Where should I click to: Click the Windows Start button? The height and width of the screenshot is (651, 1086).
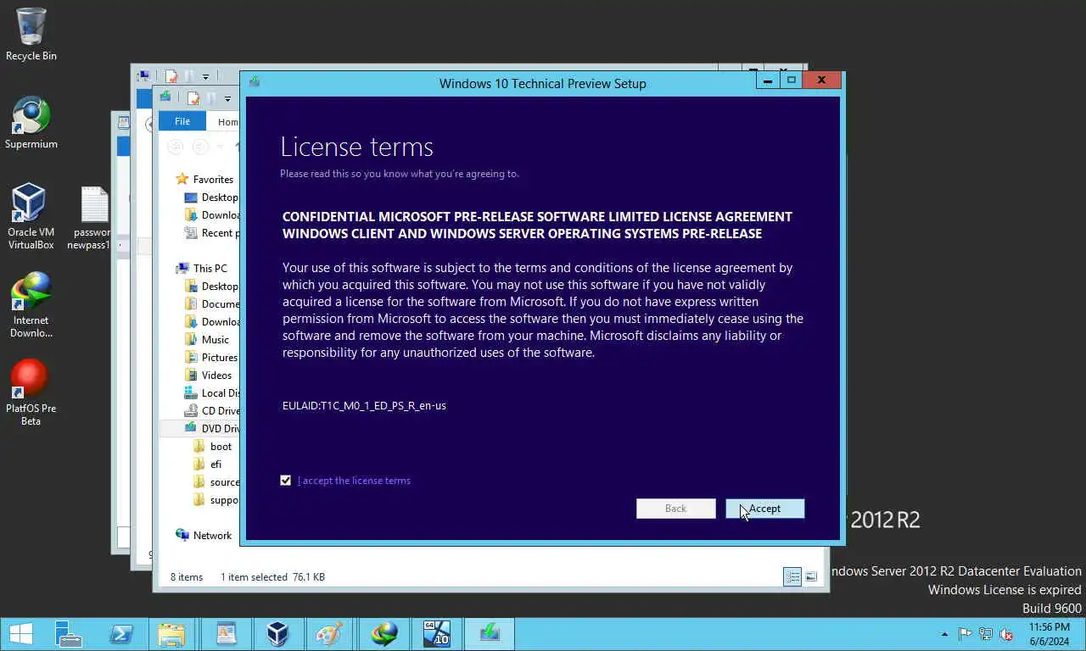(x=20, y=634)
